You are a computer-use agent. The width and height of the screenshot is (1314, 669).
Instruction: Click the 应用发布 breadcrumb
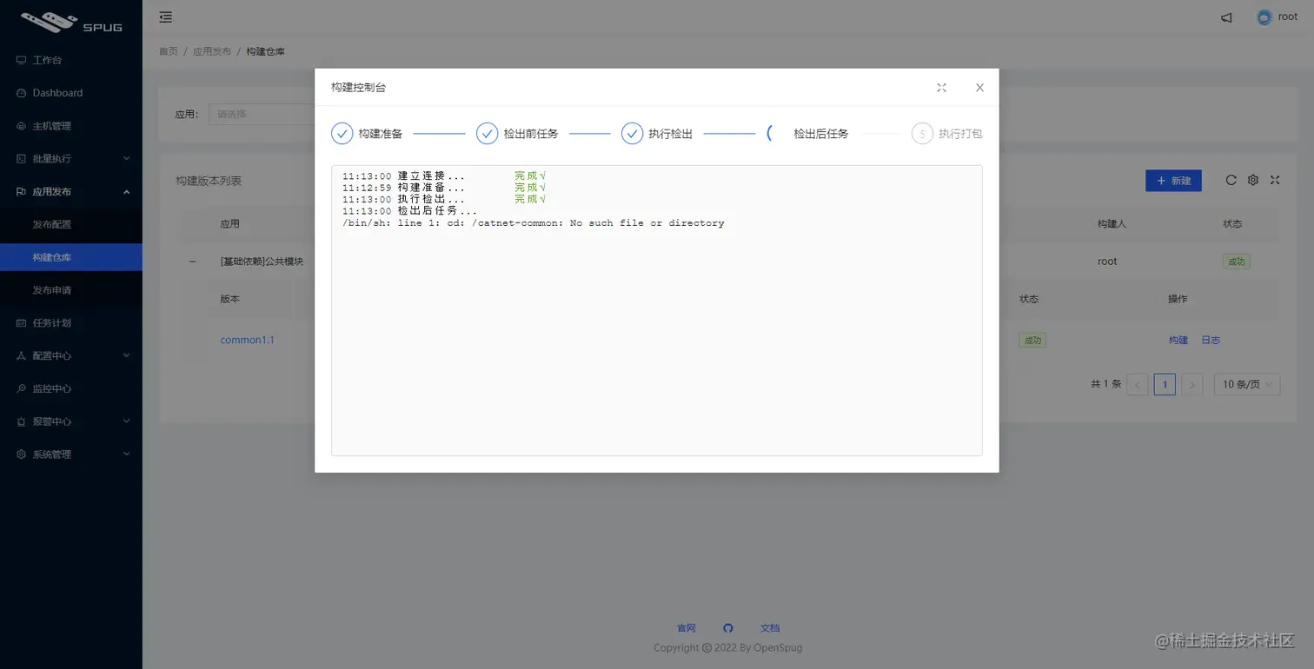[x=212, y=51]
